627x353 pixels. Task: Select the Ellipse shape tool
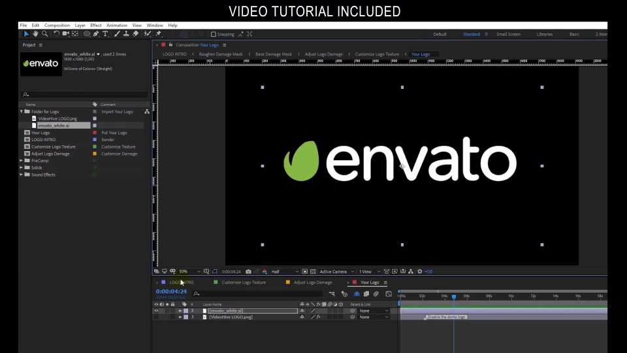(86, 34)
